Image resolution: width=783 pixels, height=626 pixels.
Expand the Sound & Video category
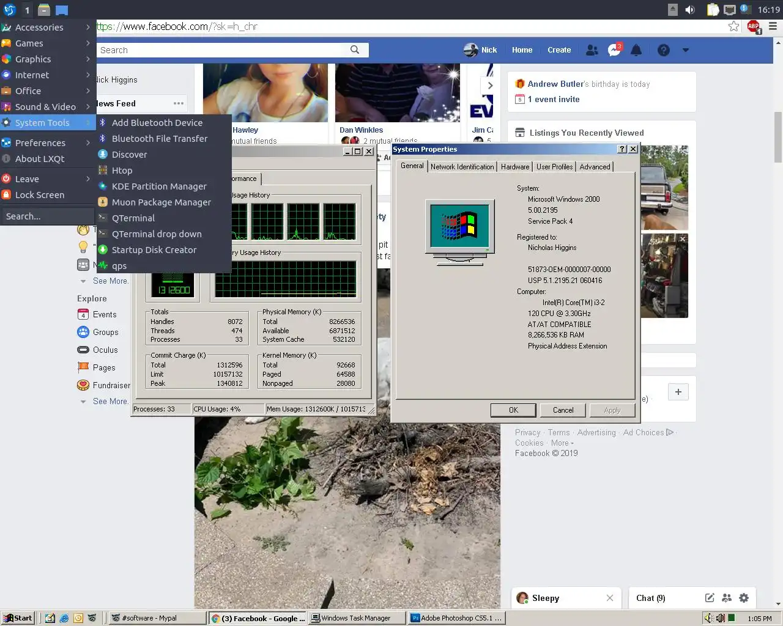(48, 107)
